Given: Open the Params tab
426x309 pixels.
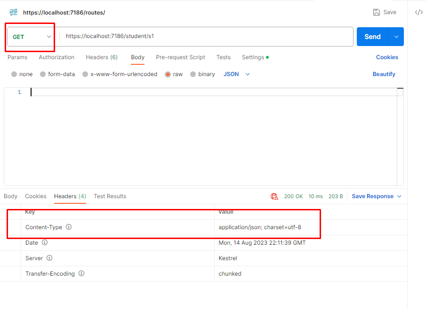Looking at the screenshot, I should coord(17,57).
